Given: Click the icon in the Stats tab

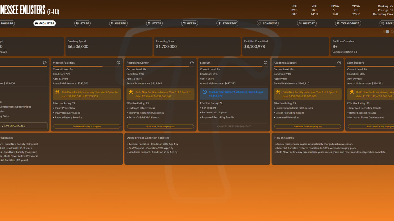Looking at the screenshot, I should (x=149, y=23).
